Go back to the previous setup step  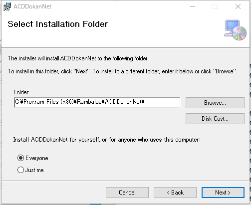click(x=175, y=193)
